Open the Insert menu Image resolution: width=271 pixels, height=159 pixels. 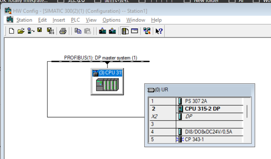59,20
